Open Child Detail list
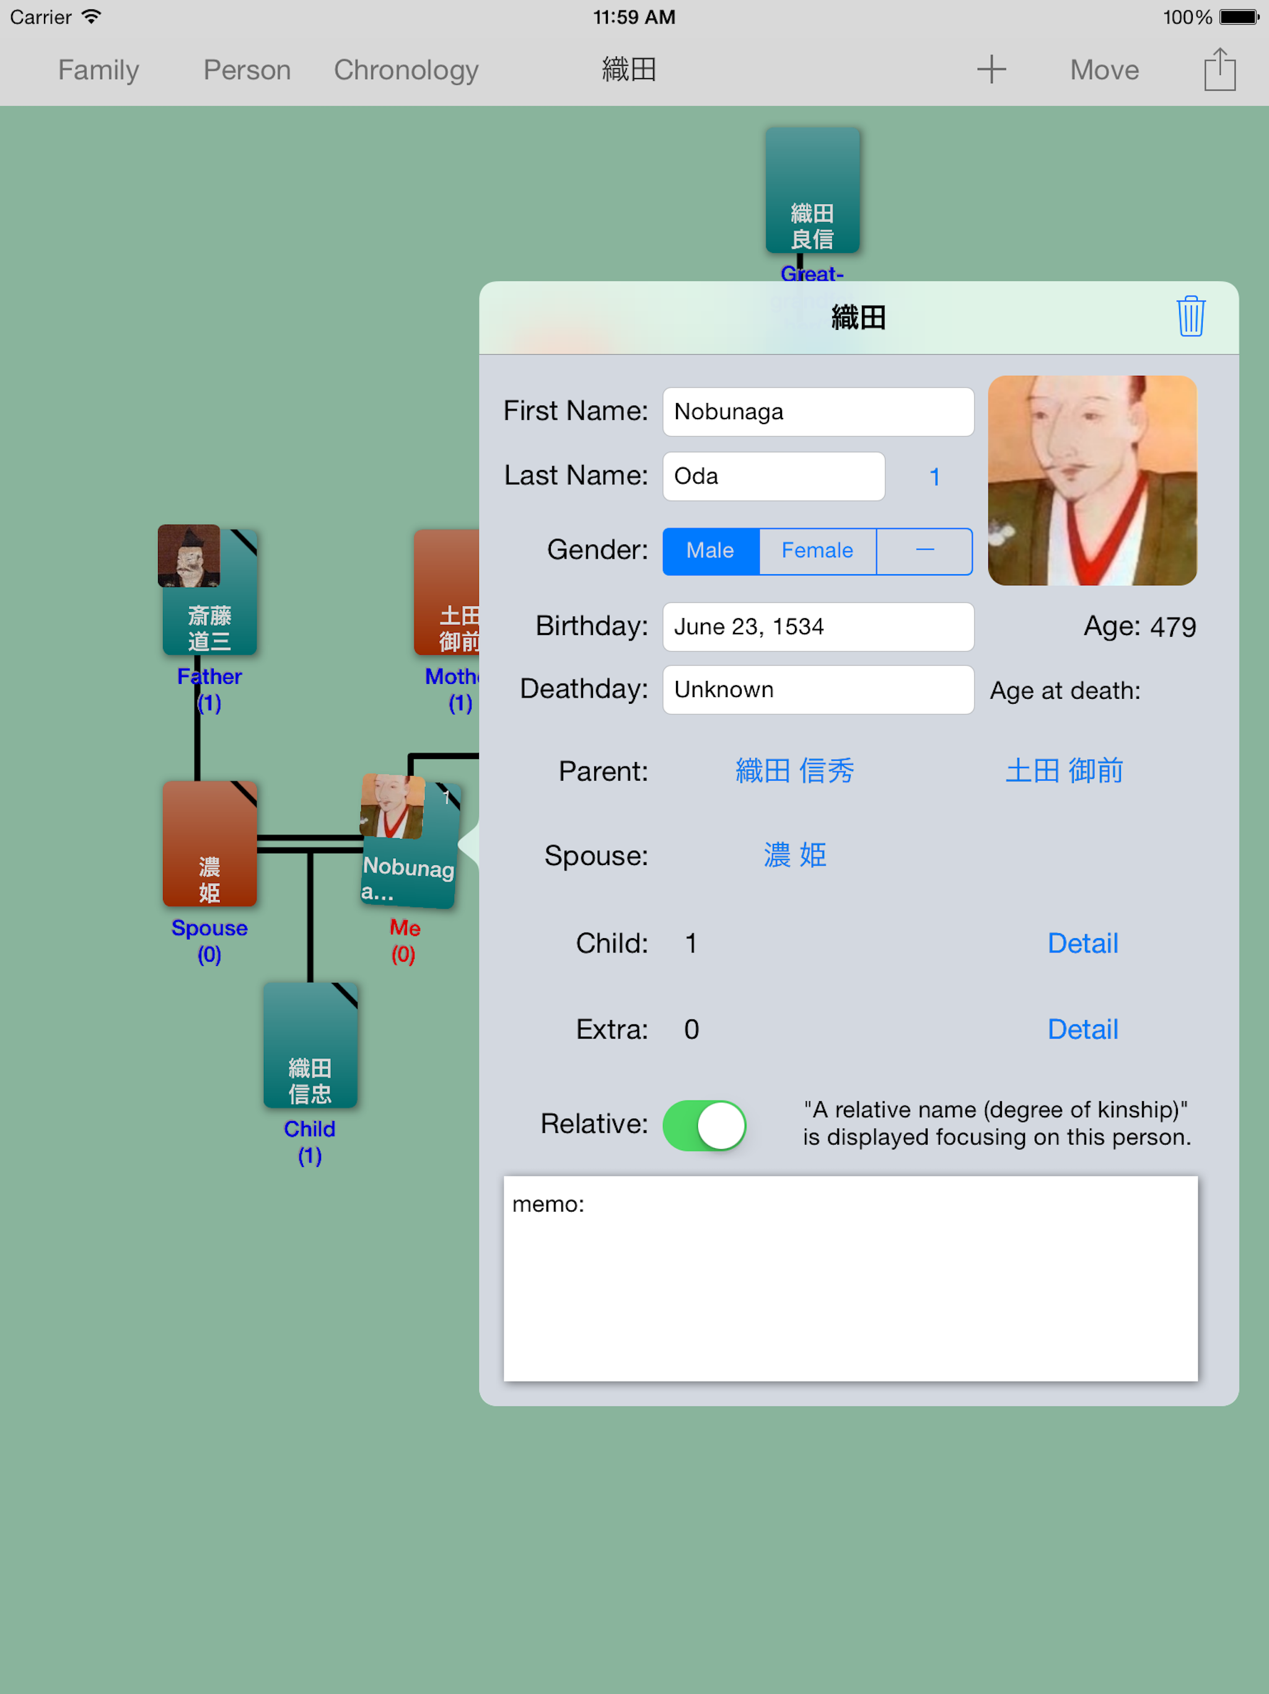This screenshot has height=1694, width=1269. (x=1082, y=942)
